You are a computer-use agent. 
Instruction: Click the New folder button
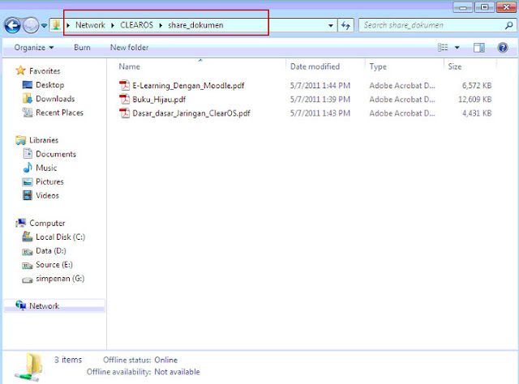click(x=129, y=48)
